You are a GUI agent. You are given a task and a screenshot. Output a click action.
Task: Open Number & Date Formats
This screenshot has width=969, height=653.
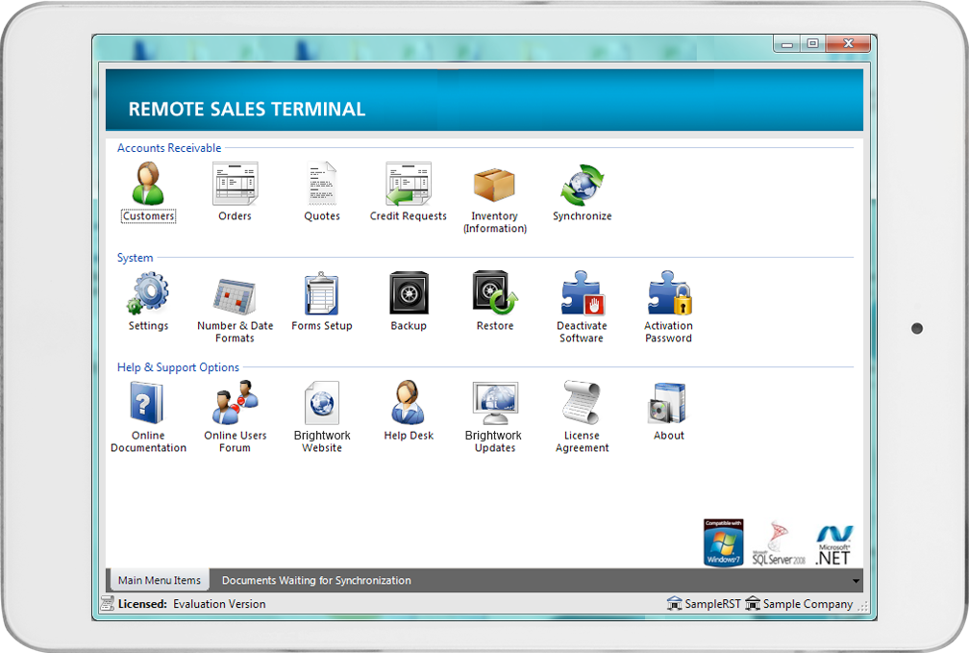tap(235, 294)
